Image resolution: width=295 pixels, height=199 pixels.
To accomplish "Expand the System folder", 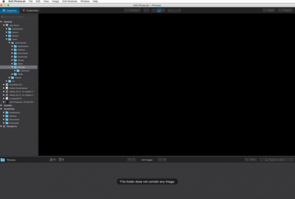I will (x=7, y=36).
